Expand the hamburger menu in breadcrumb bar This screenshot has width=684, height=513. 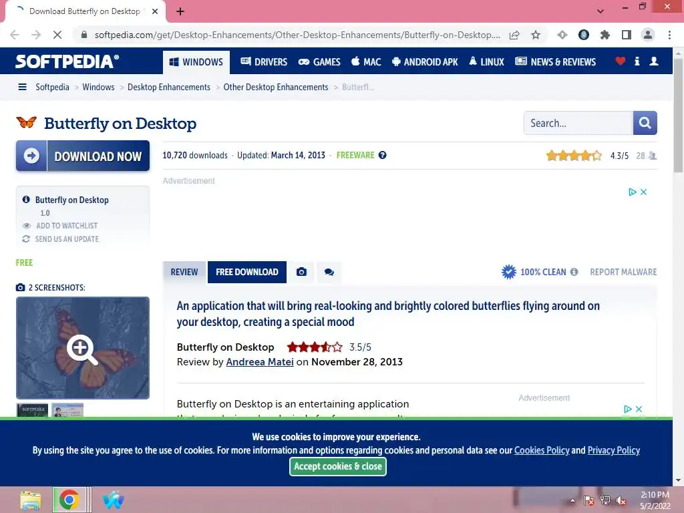click(22, 87)
